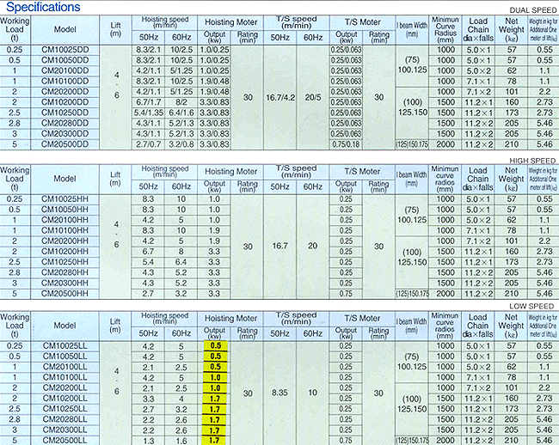Image resolution: width=559 pixels, height=445 pixels.
Task: Select model CM20500LL cell
Action: pos(64,441)
